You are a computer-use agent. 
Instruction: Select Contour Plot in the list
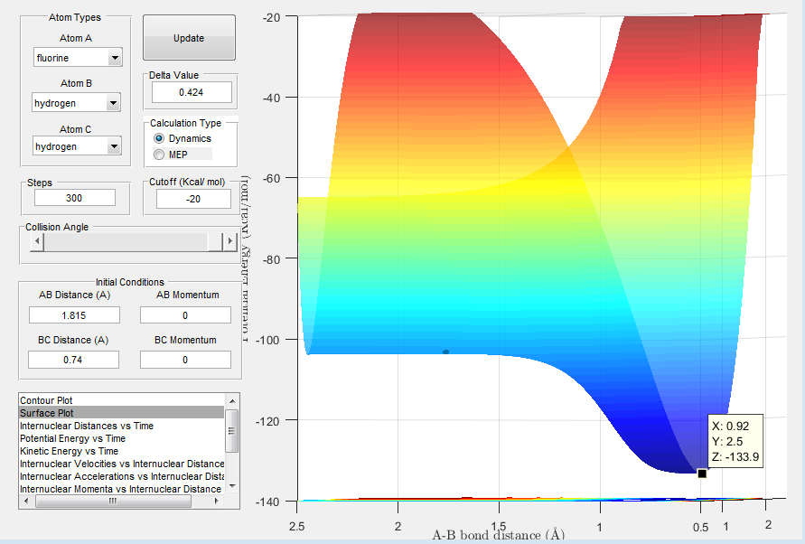pyautogui.click(x=122, y=400)
